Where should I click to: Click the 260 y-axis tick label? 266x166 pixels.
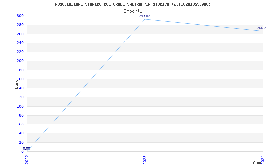pyautogui.click(x=20, y=34)
